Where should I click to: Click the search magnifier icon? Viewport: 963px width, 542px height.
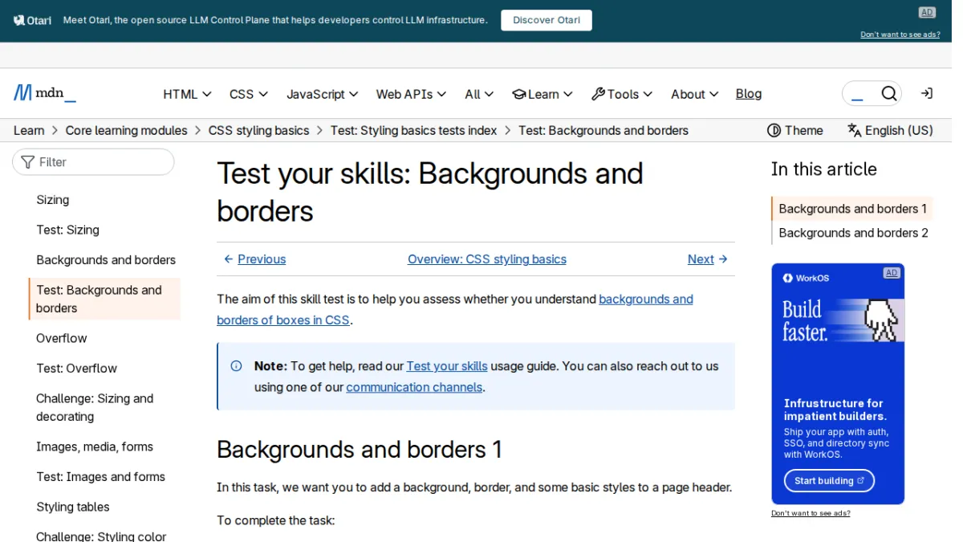click(888, 94)
